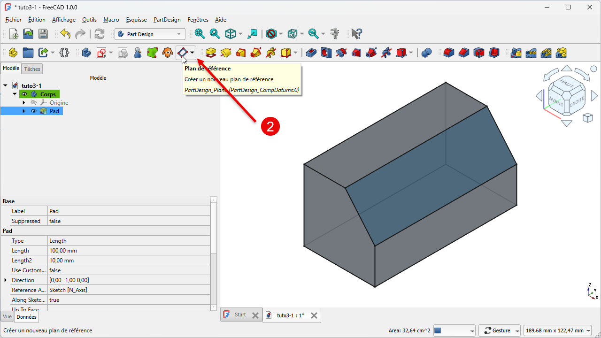This screenshot has width=601, height=338.
Task: Show the Origine item via eye icon
Action: (x=33, y=103)
